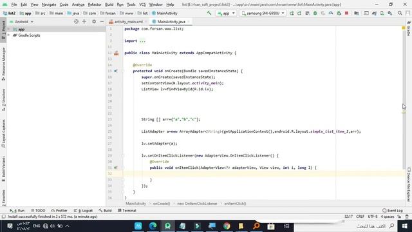Open the Build menu
Screen dimensions: 412x232
tap(109, 5)
